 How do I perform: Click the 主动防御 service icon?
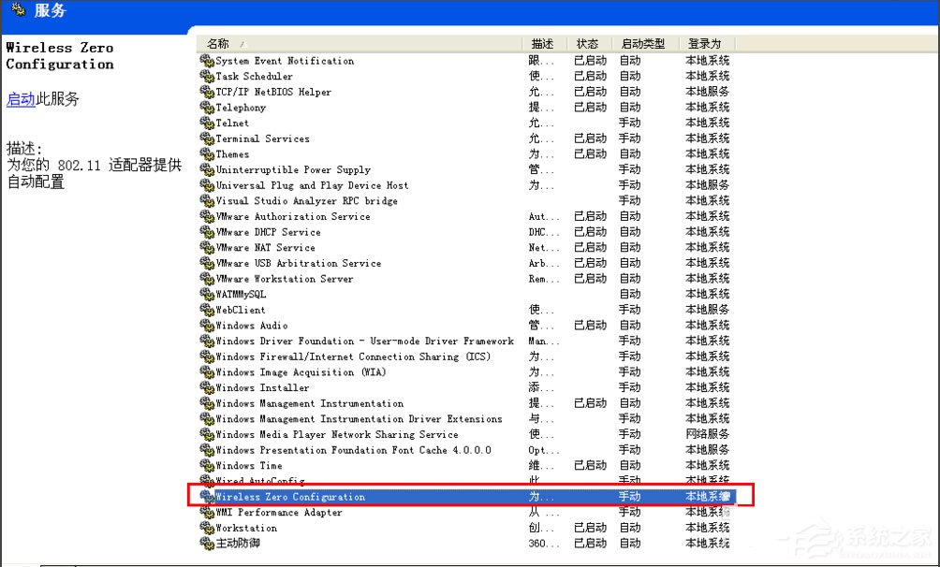(x=207, y=544)
